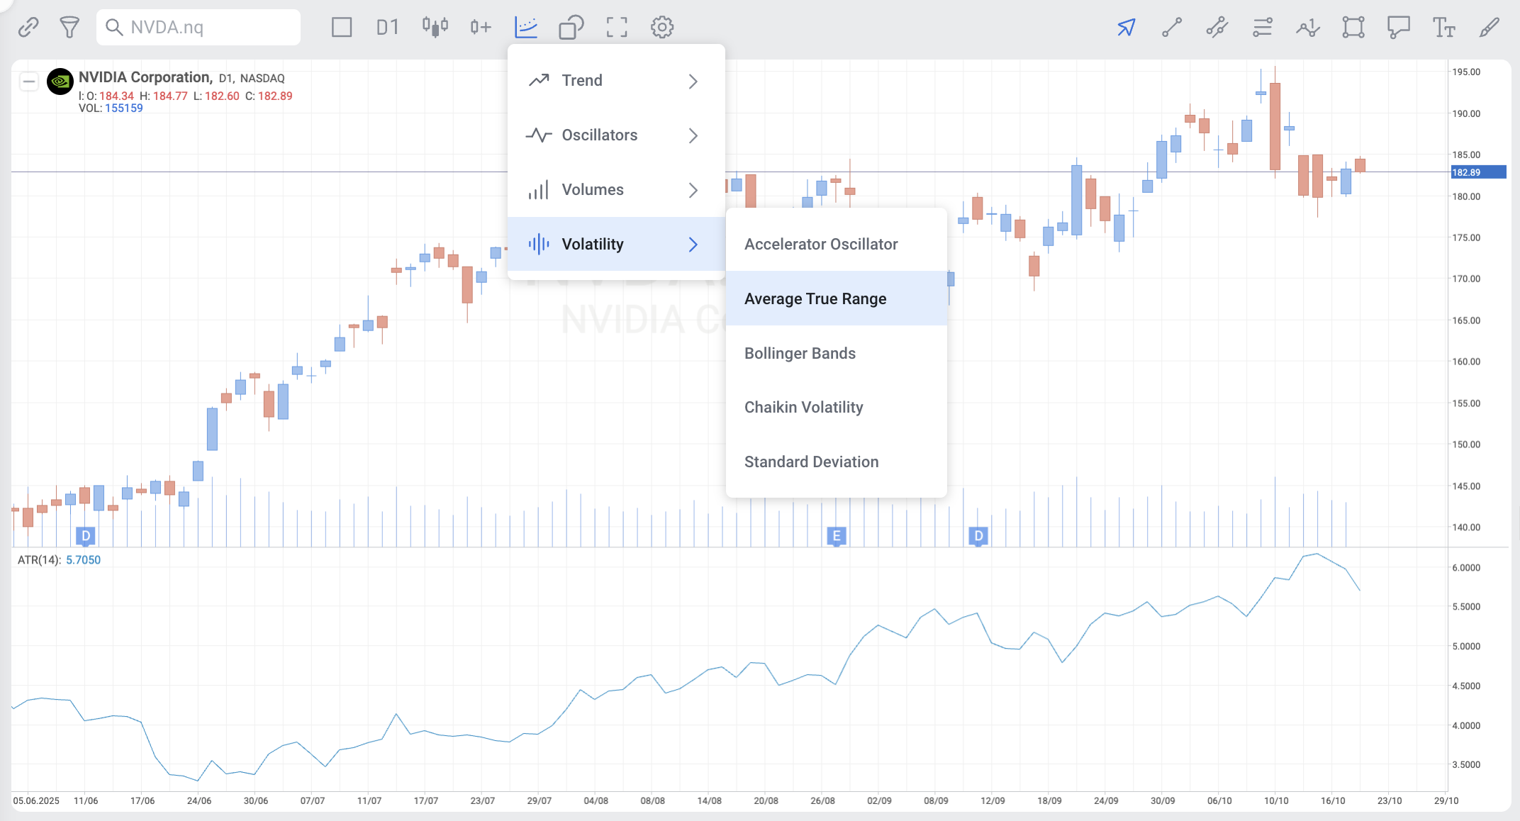Click the D1 timeframe selector
Screen dimensions: 1520x821
(x=387, y=27)
